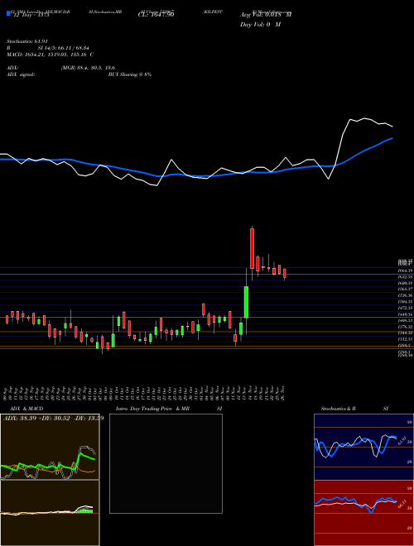Click 'Intra Day Trading Price & MRSI' heading
The width and height of the screenshot is (414, 546).
(x=169, y=409)
